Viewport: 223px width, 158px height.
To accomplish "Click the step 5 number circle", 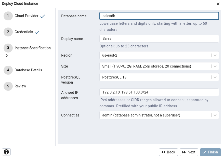I will 8,86.
